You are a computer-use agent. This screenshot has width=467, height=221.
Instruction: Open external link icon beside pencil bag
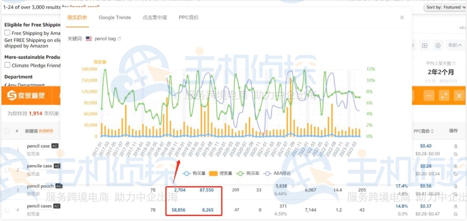click(x=119, y=39)
